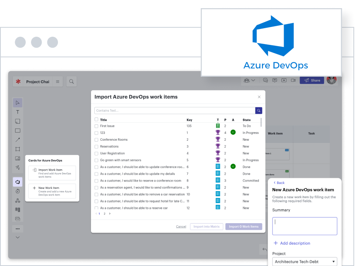Click the blue search button in dialog
The width and height of the screenshot is (355, 266).
(x=259, y=111)
